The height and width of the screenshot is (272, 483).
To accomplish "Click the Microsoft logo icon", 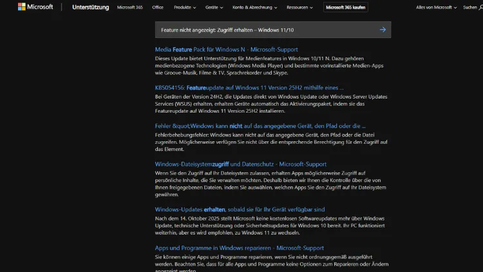I will tap(21, 7).
